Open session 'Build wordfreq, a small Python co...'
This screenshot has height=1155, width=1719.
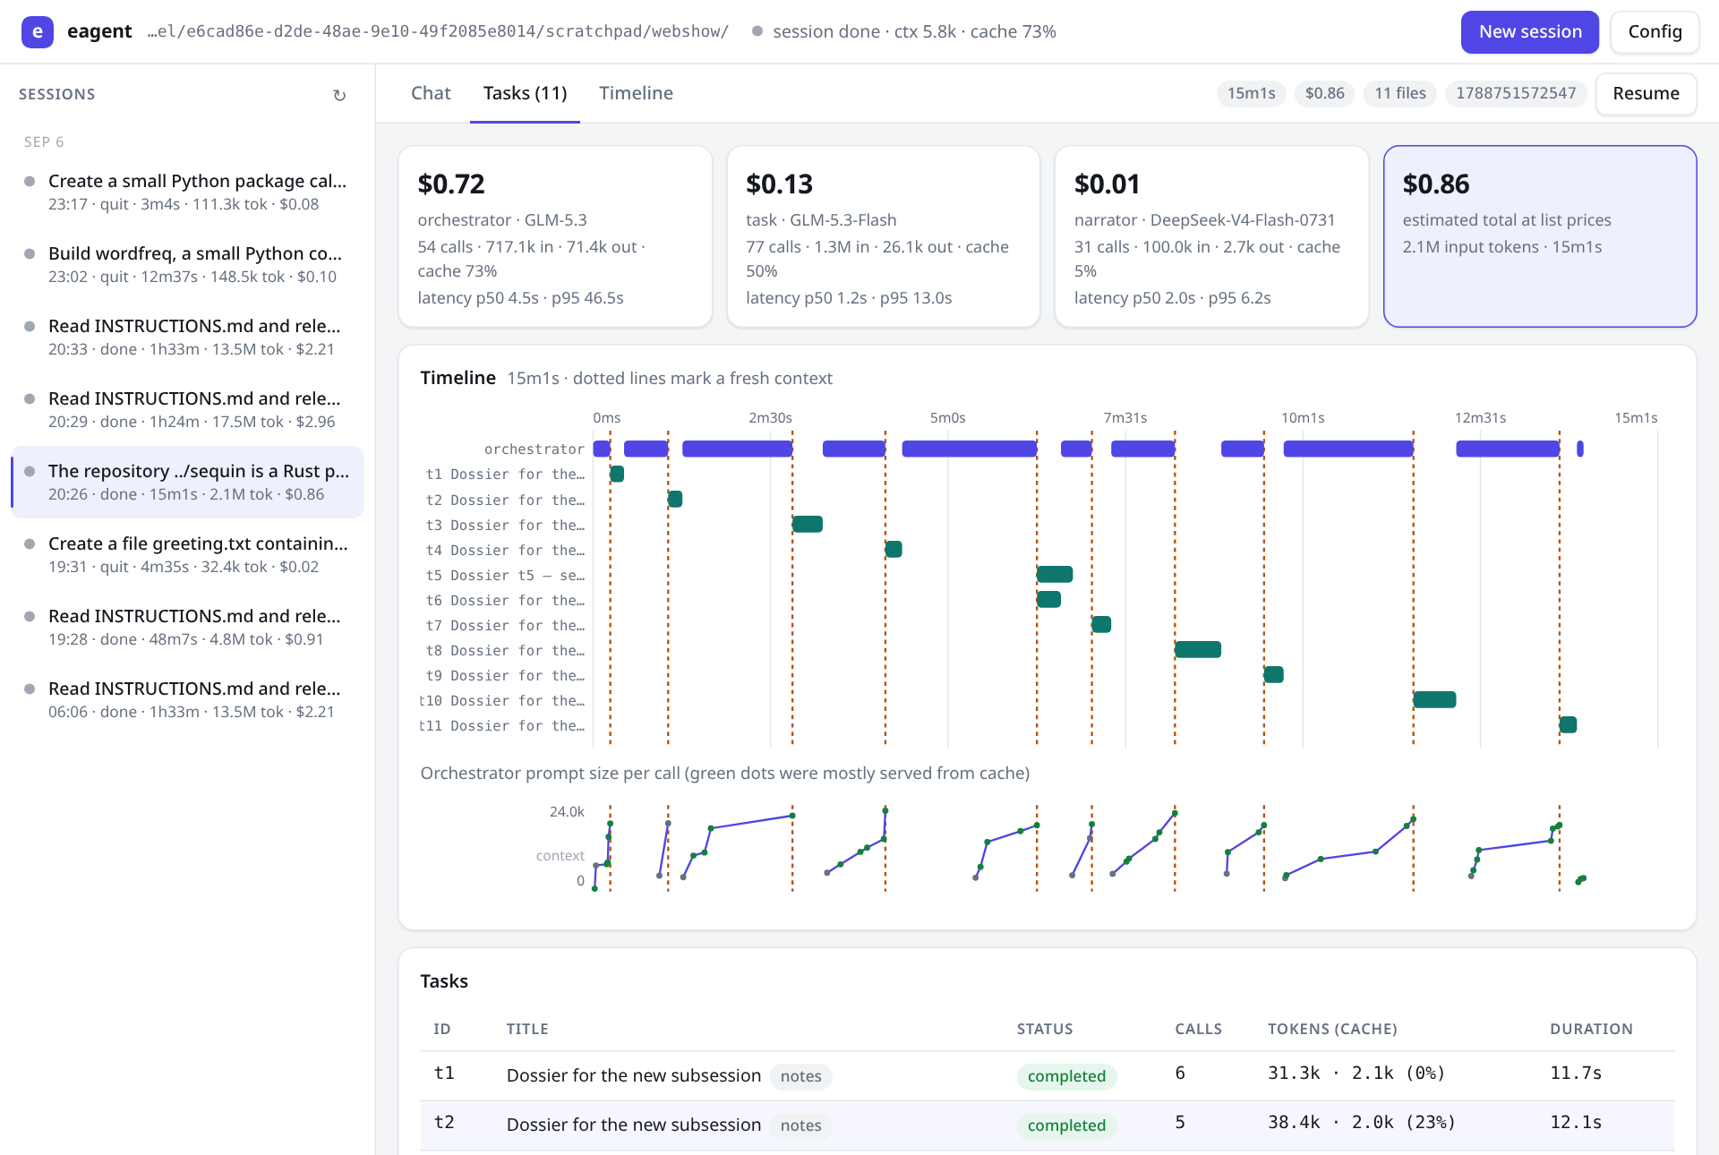point(188,264)
